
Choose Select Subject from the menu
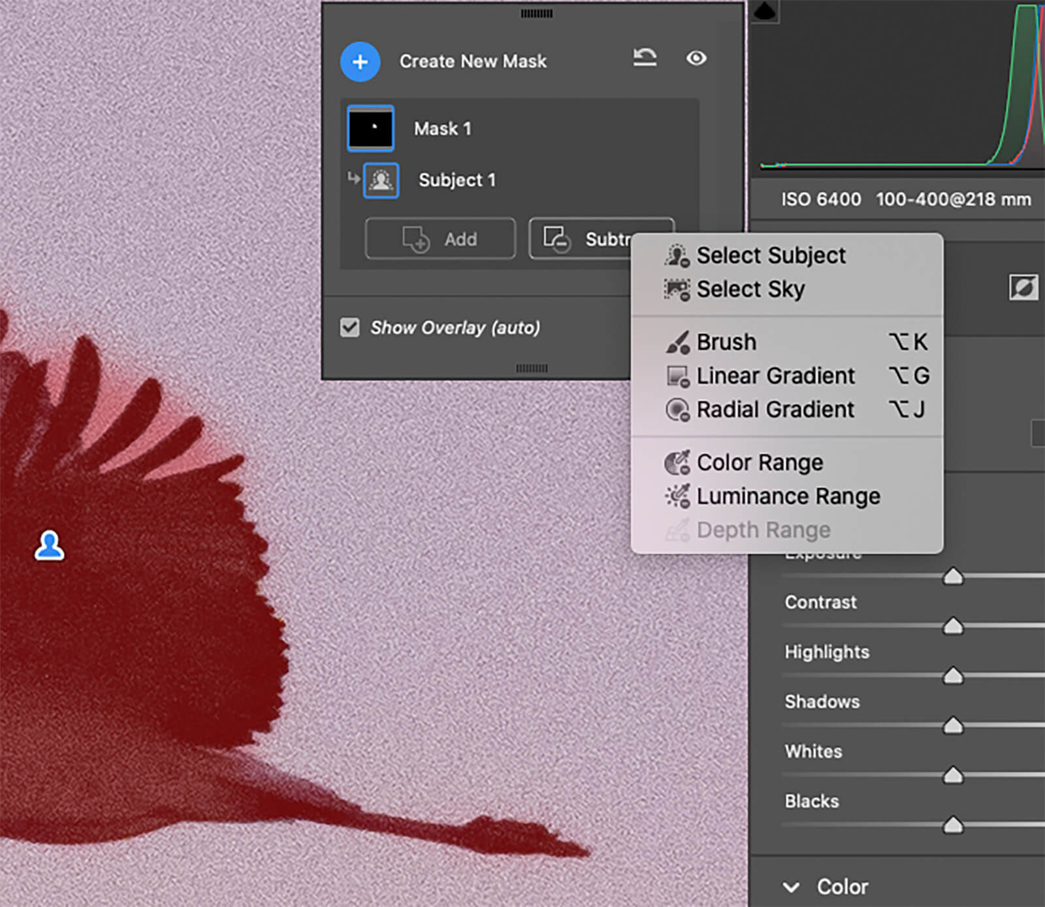pos(771,255)
